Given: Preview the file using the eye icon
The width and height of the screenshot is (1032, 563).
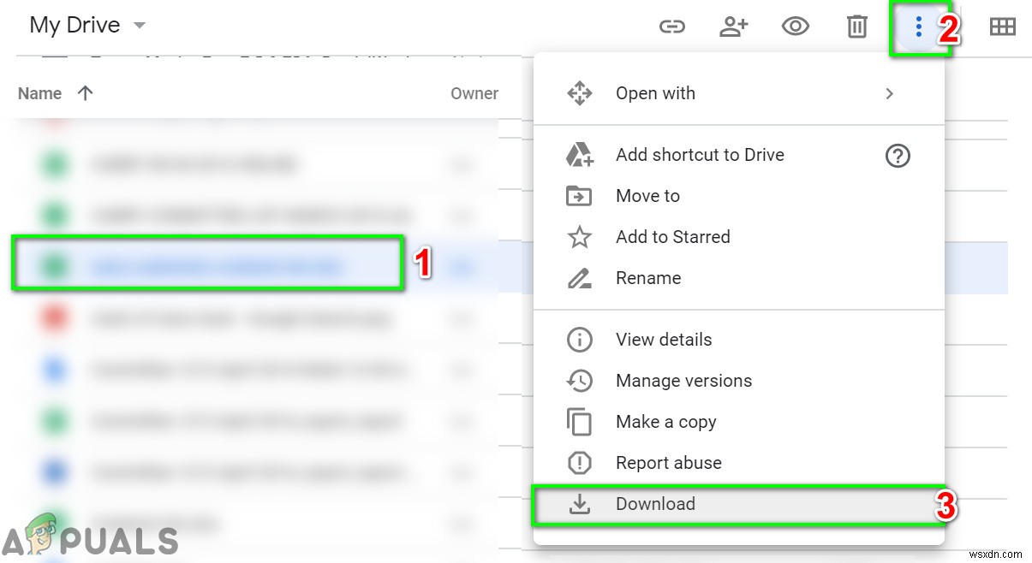Looking at the screenshot, I should click(796, 26).
